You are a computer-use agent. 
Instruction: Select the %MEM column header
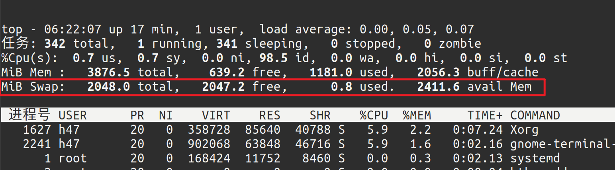click(x=417, y=115)
